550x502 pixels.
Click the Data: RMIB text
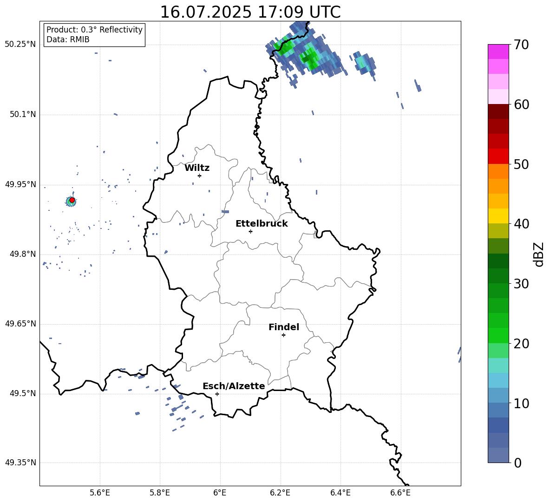coord(68,39)
